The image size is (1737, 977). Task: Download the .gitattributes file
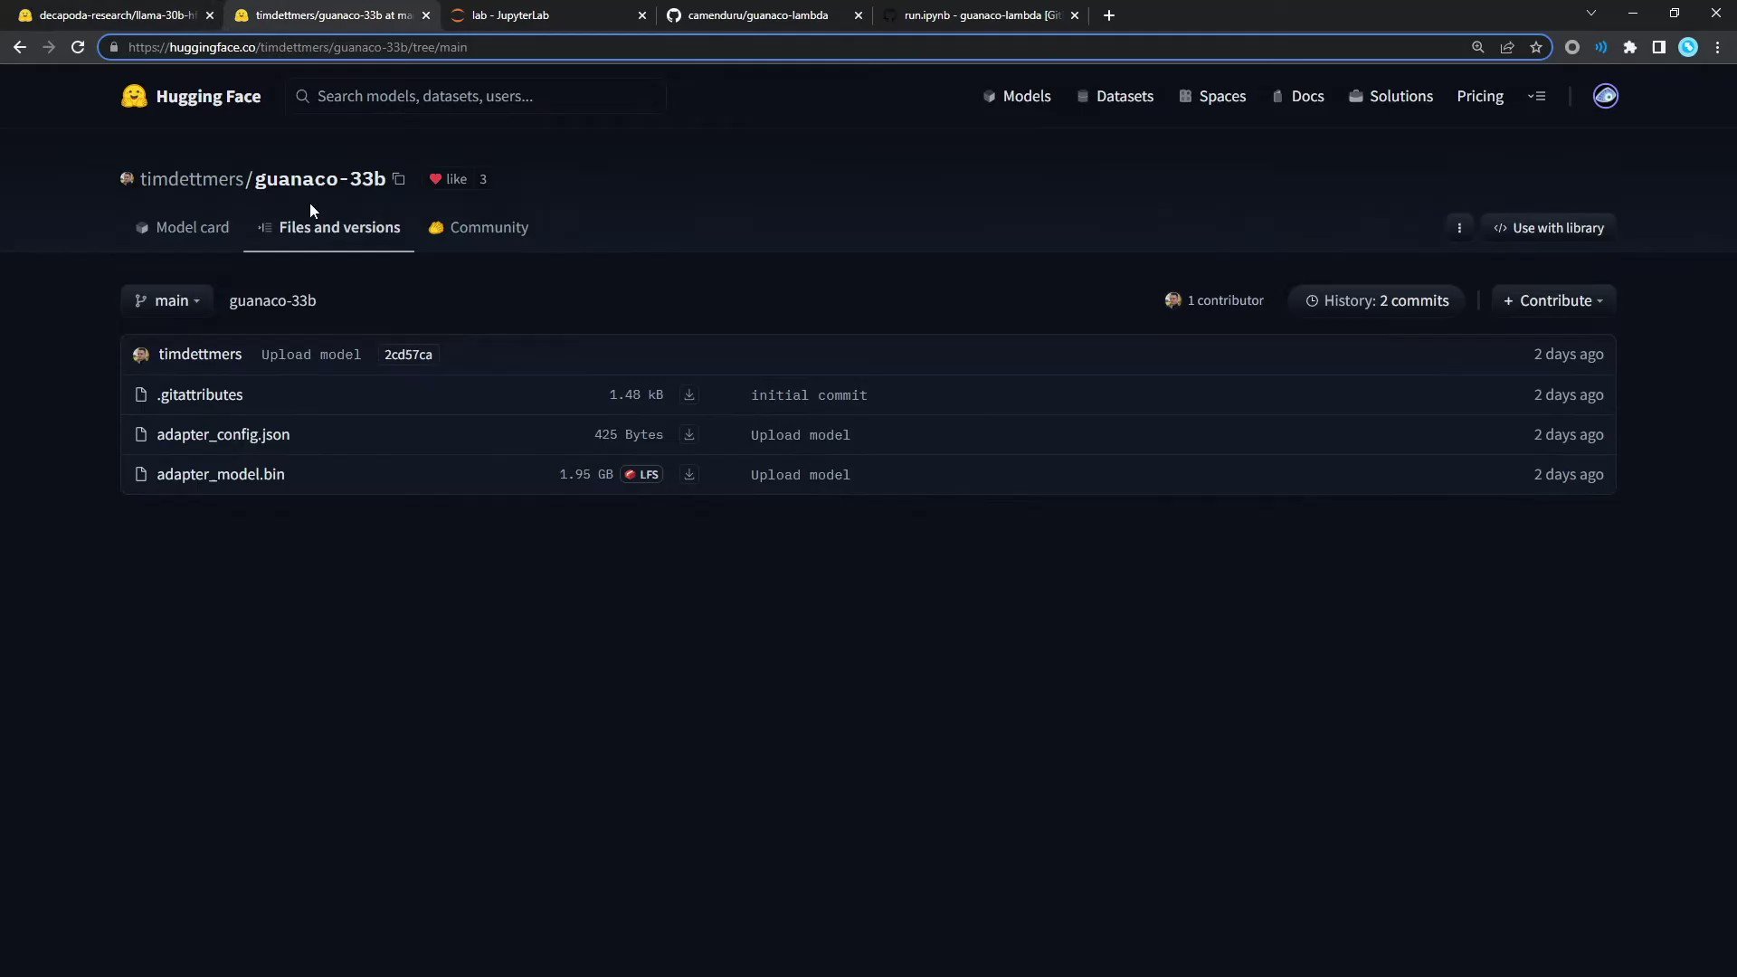[x=689, y=394]
